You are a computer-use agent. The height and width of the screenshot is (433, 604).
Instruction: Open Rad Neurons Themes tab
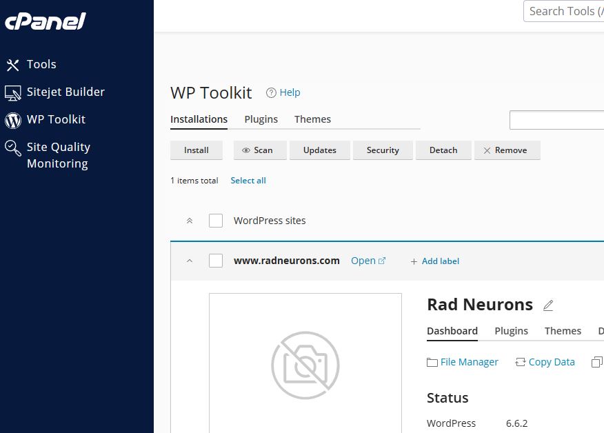563,331
